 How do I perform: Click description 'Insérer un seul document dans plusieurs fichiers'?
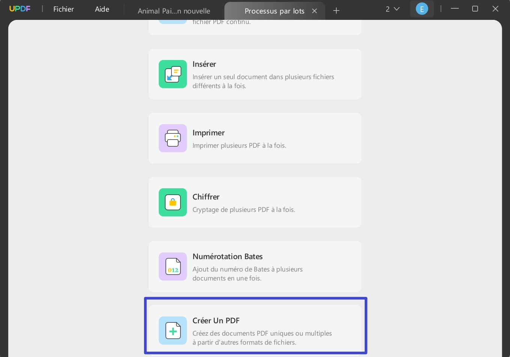[x=263, y=77]
